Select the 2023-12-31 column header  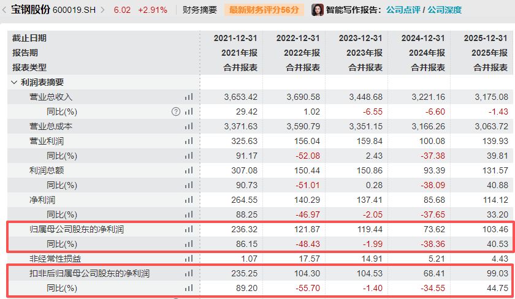pos(360,38)
